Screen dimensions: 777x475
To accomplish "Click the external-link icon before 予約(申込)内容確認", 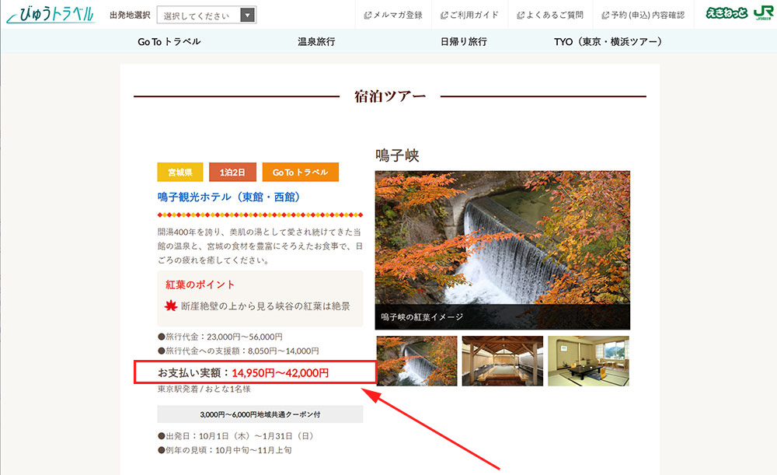I will 605,16.
